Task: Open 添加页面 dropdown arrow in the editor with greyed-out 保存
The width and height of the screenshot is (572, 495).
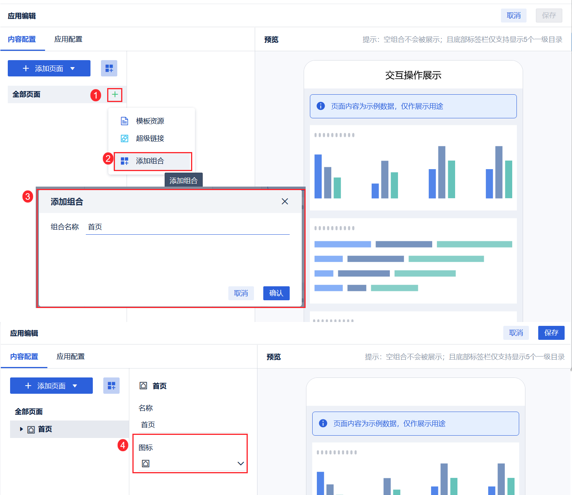Action: 73,69
